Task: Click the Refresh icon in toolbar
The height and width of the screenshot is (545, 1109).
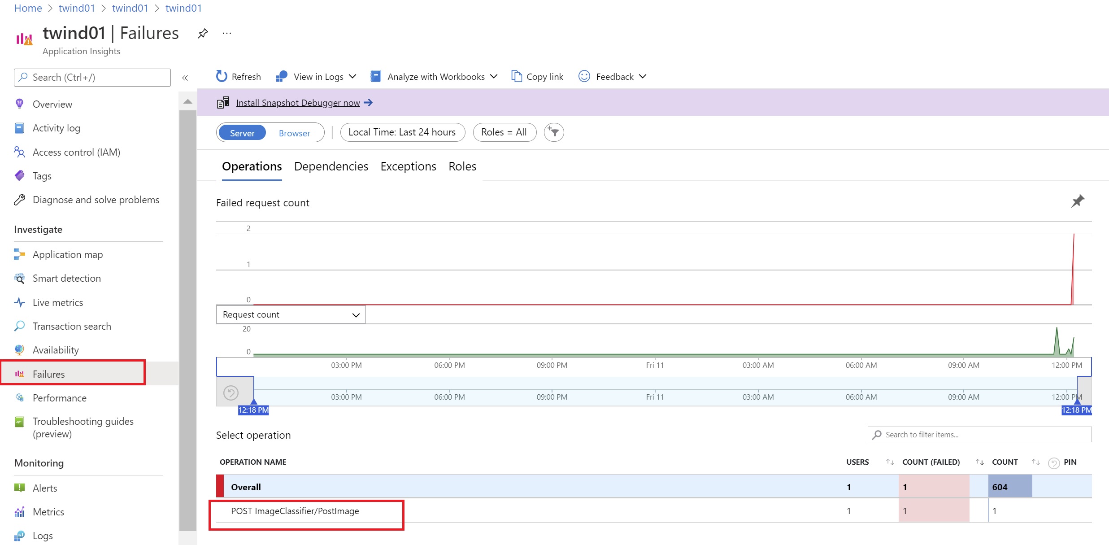Action: tap(222, 76)
